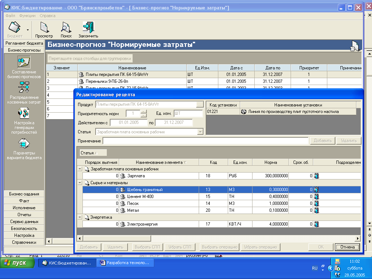Open Параметры варианта бюджета icon

(24, 144)
